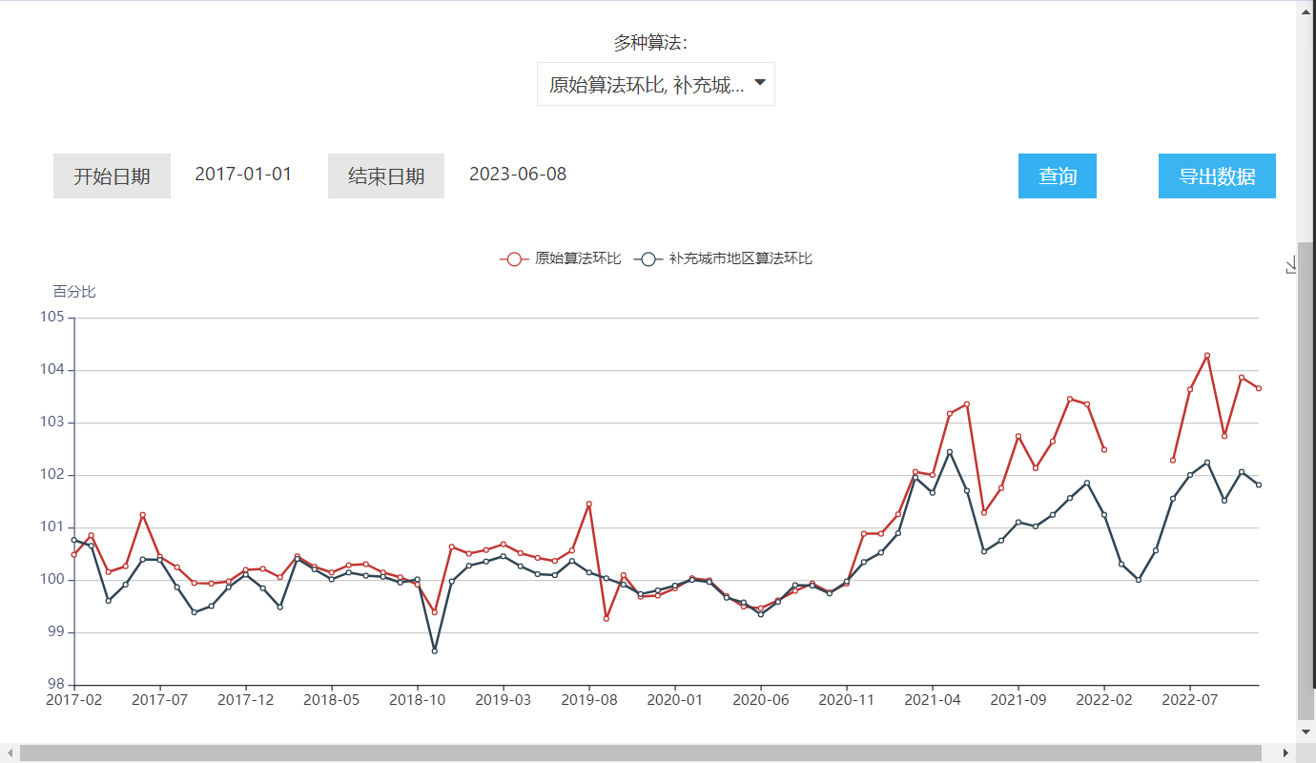Click the 2022-07 x-axis label
This screenshot has height=763, width=1316.
(1190, 700)
